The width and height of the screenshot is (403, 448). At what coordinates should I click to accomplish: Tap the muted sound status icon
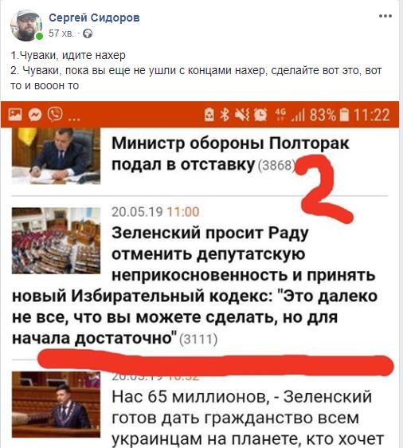242,115
